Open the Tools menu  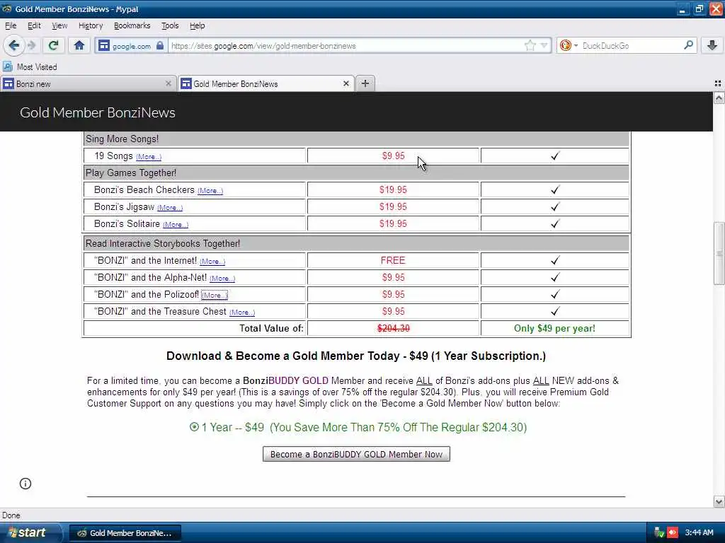coord(170,25)
